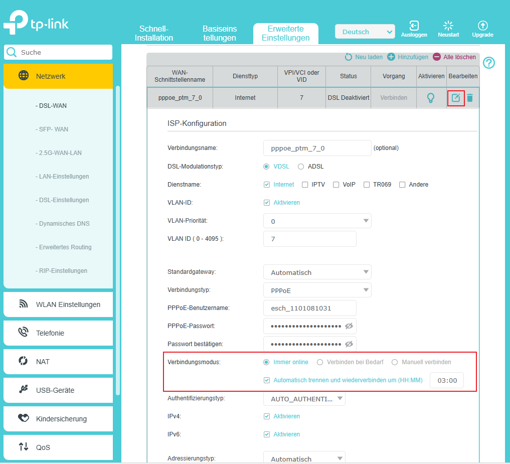Enable the IPTV service checkbox

pos(305,185)
